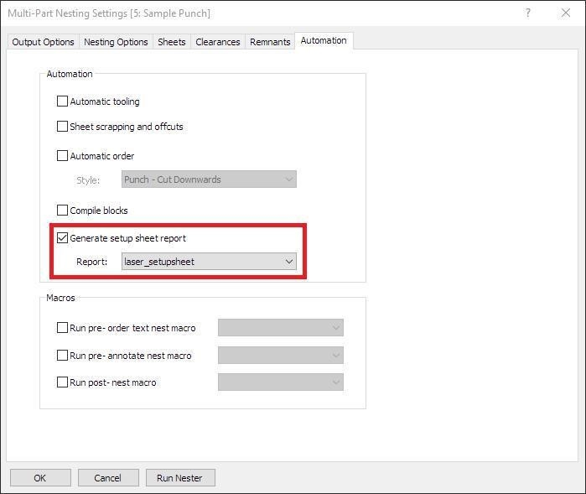The image size is (586, 494).
Task: Enable the Compile blocks checkbox
Action: [62, 211]
